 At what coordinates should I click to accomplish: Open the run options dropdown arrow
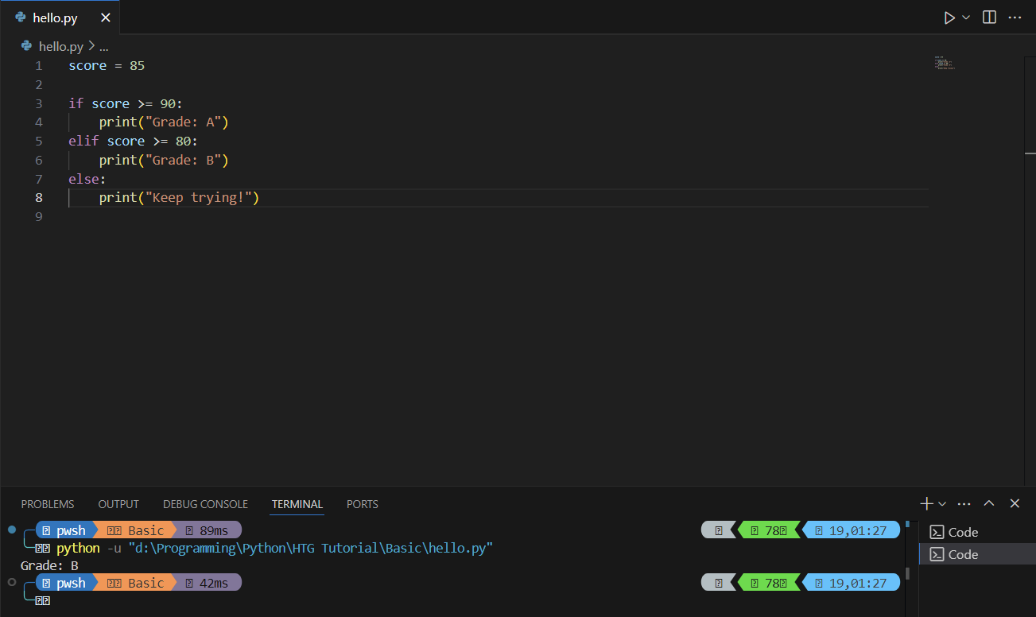[967, 17]
